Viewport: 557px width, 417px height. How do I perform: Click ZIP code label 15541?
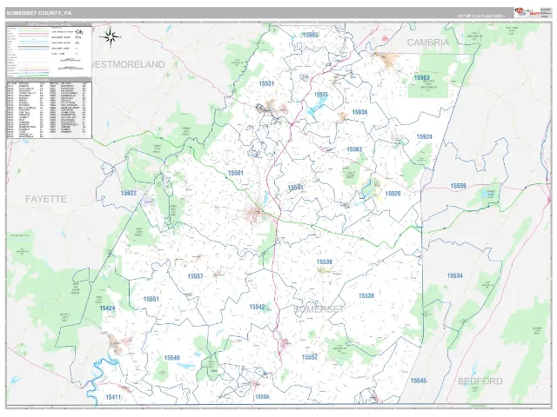tap(296, 188)
